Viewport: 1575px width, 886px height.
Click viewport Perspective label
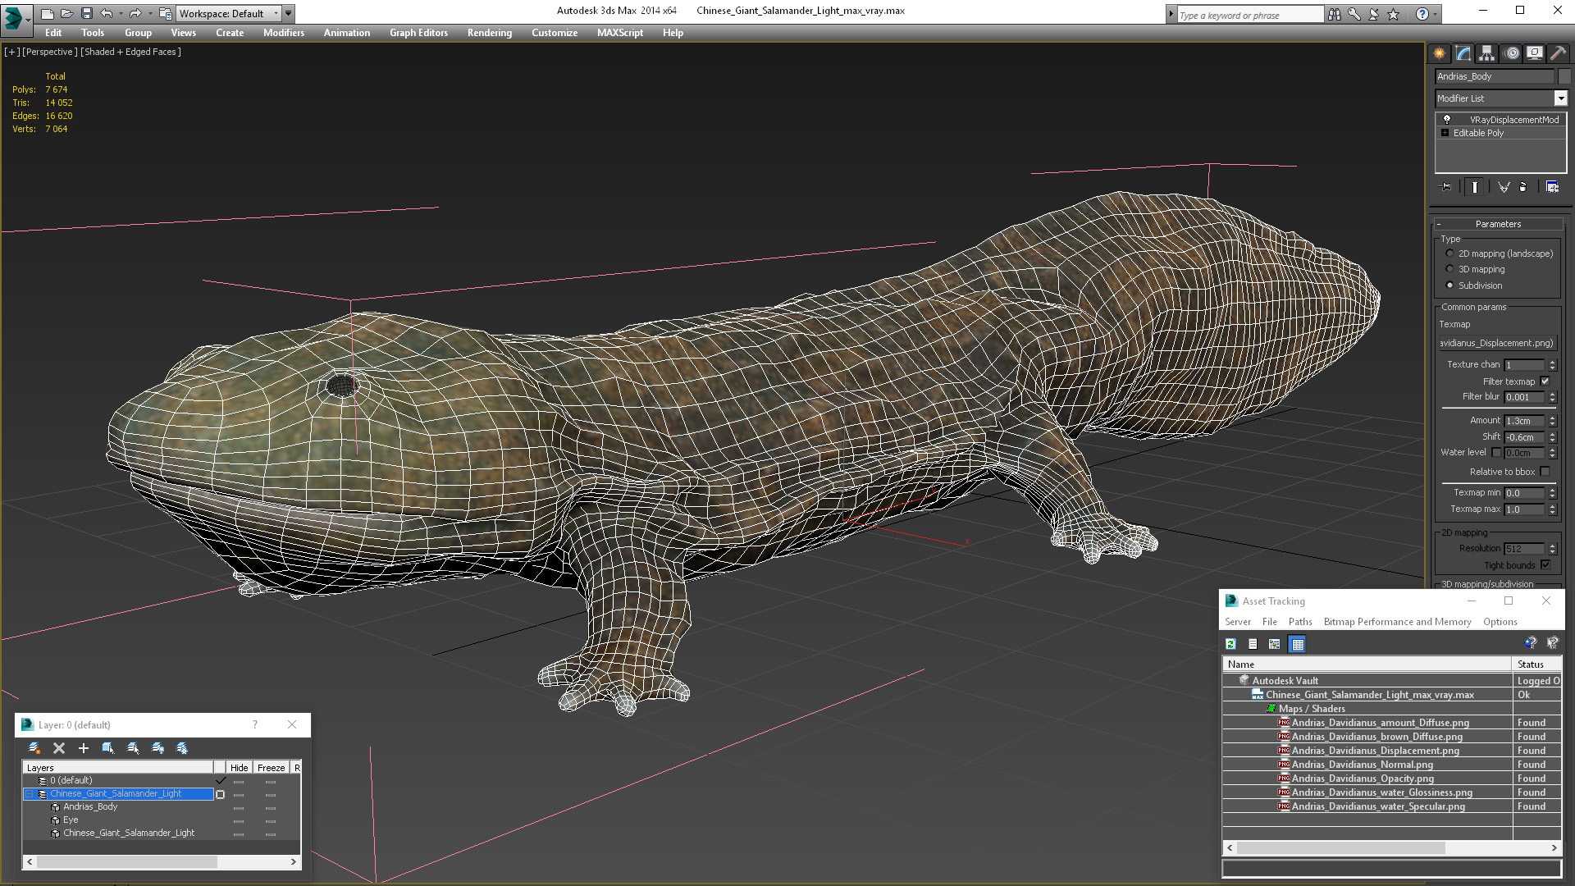coord(50,52)
